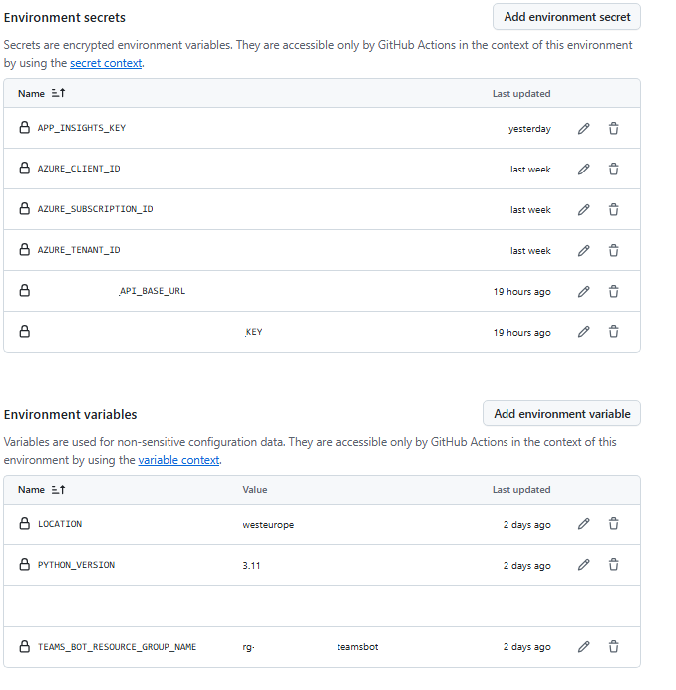The height and width of the screenshot is (690, 676).
Task: Click the Environment secrets heading
Action: click(65, 18)
